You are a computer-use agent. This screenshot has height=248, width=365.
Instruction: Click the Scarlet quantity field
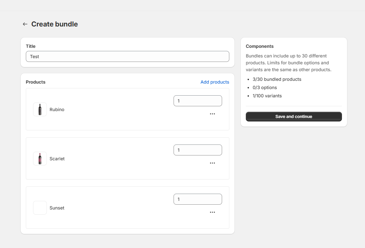(198, 150)
